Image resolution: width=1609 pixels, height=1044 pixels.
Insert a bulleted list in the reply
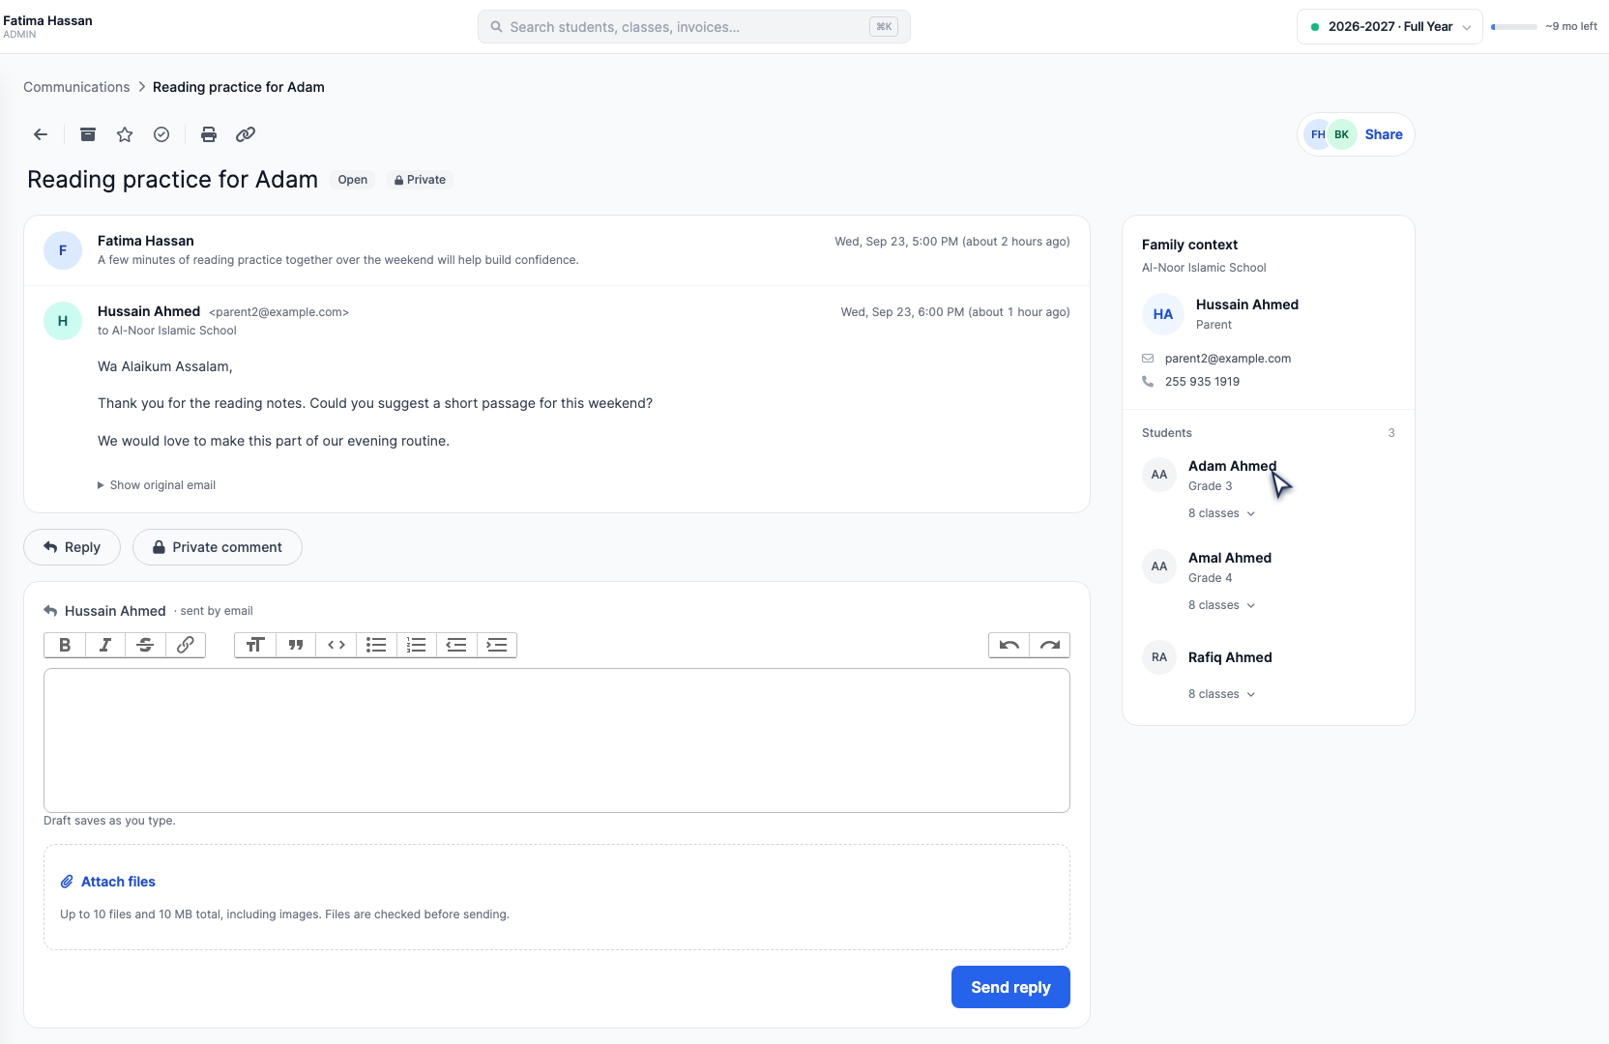coord(376,645)
